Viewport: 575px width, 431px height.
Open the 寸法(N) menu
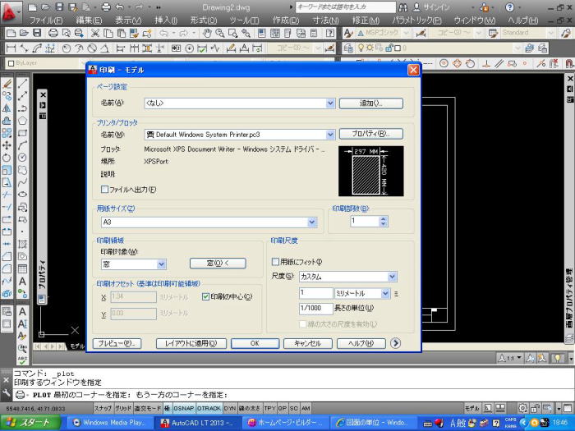tap(325, 21)
